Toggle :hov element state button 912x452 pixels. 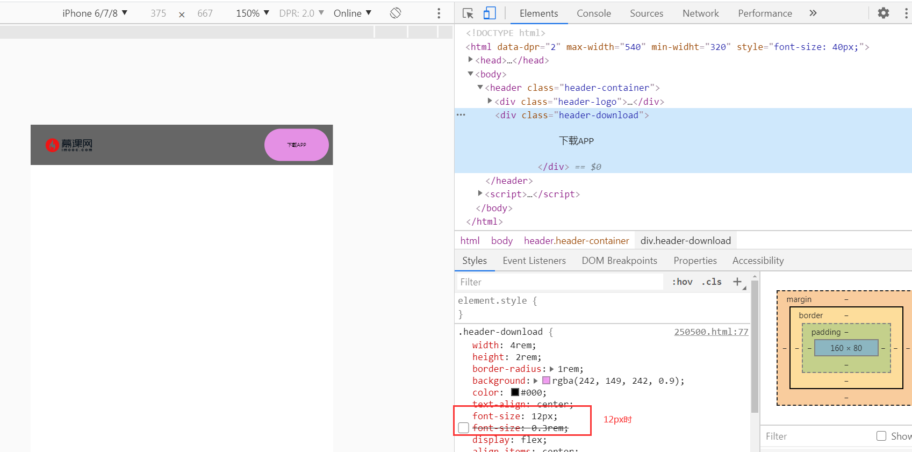click(682, 282)
